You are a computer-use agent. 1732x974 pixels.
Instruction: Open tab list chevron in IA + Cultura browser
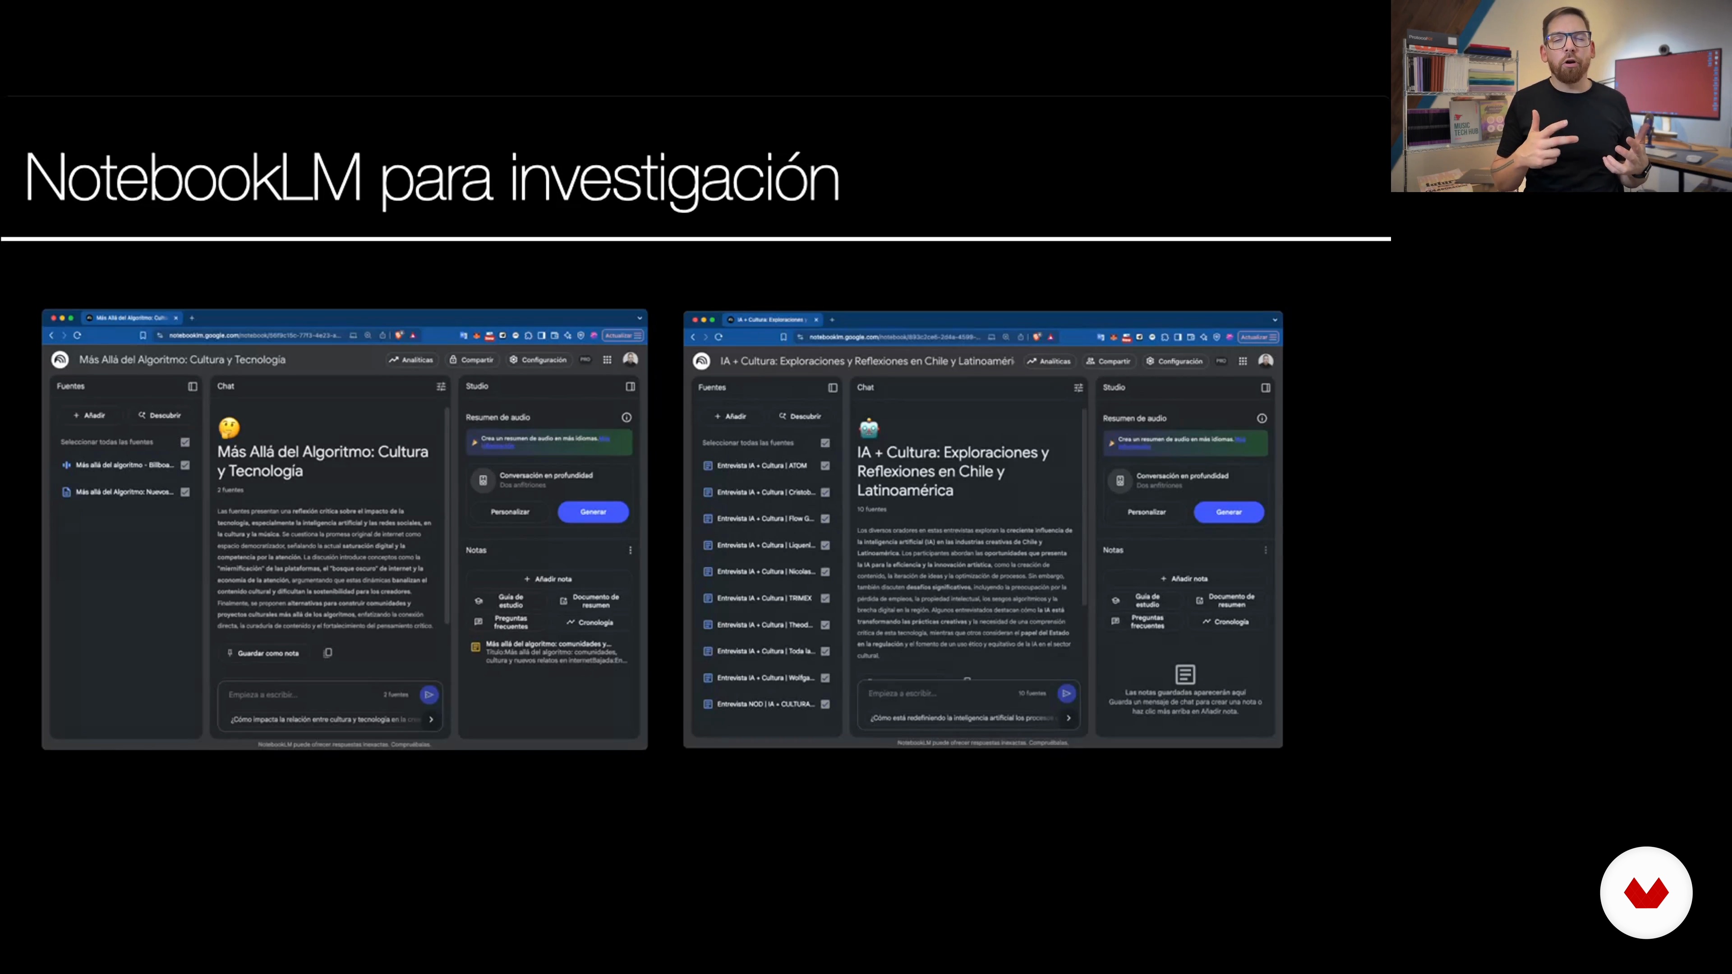[1274, 320]
